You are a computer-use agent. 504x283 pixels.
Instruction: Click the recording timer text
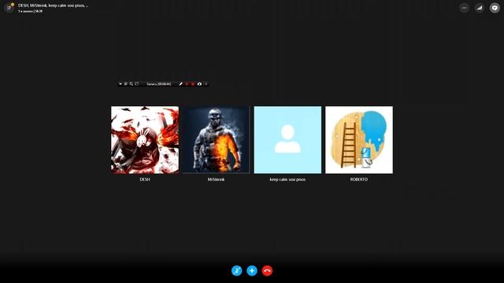pos(159,84)
